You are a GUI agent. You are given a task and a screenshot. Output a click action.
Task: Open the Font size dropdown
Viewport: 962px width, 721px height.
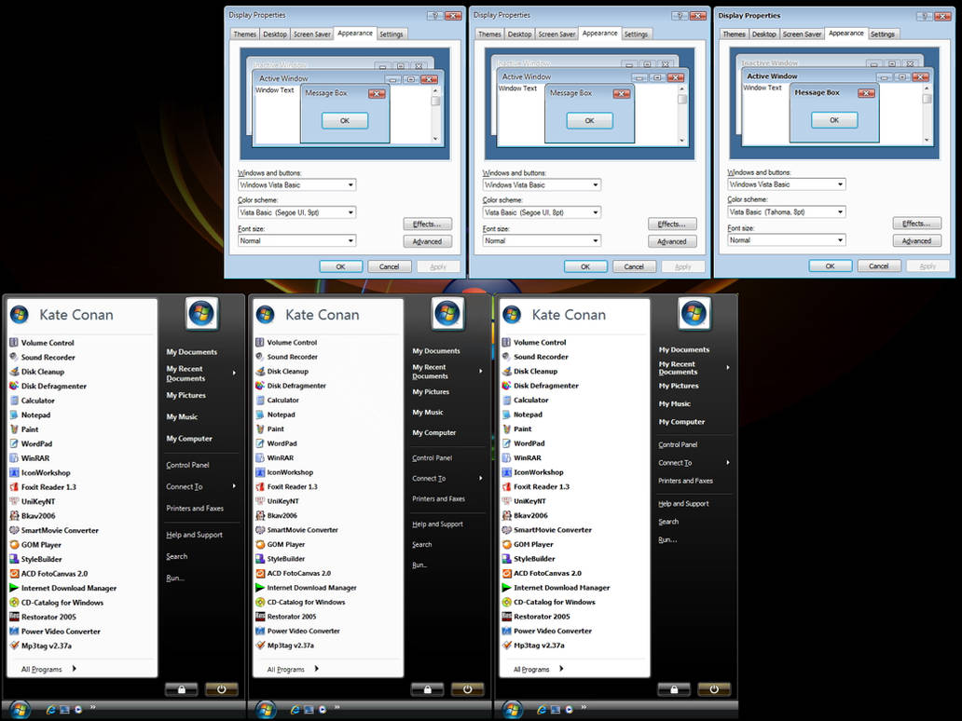pos(295,240)
